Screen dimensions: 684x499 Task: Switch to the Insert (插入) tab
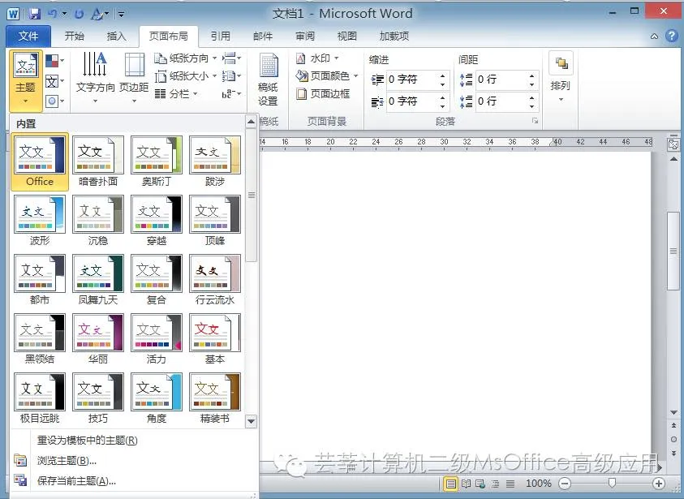[x=116, y=37]
